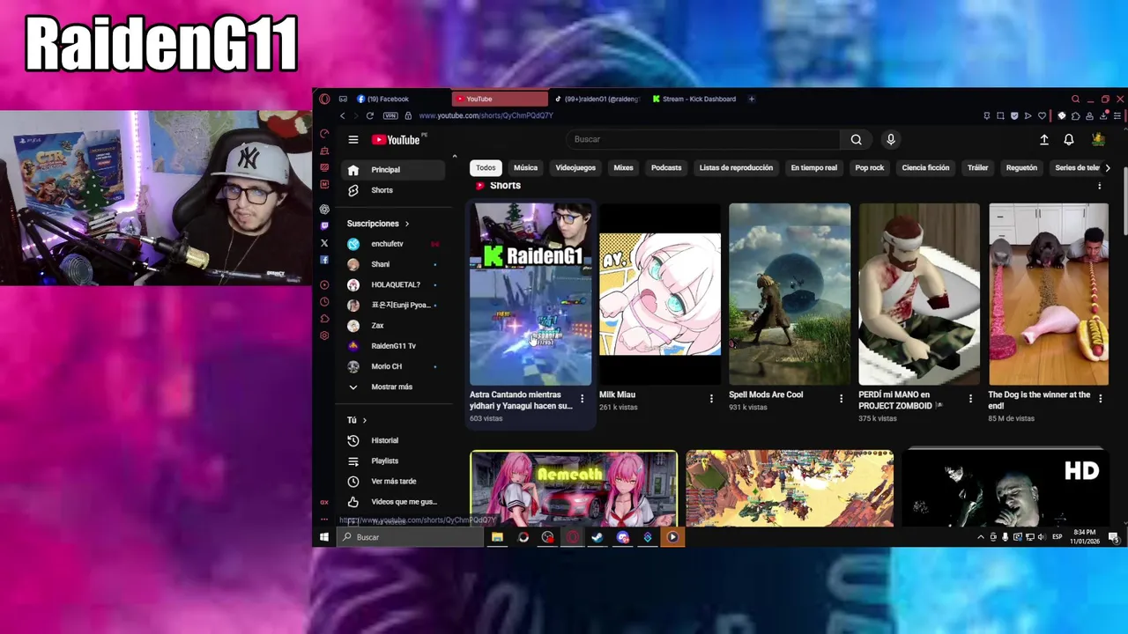Viewport: 1128px width, 634px height.
Task: Click the browser address bar URL
Action: [486, 115]
